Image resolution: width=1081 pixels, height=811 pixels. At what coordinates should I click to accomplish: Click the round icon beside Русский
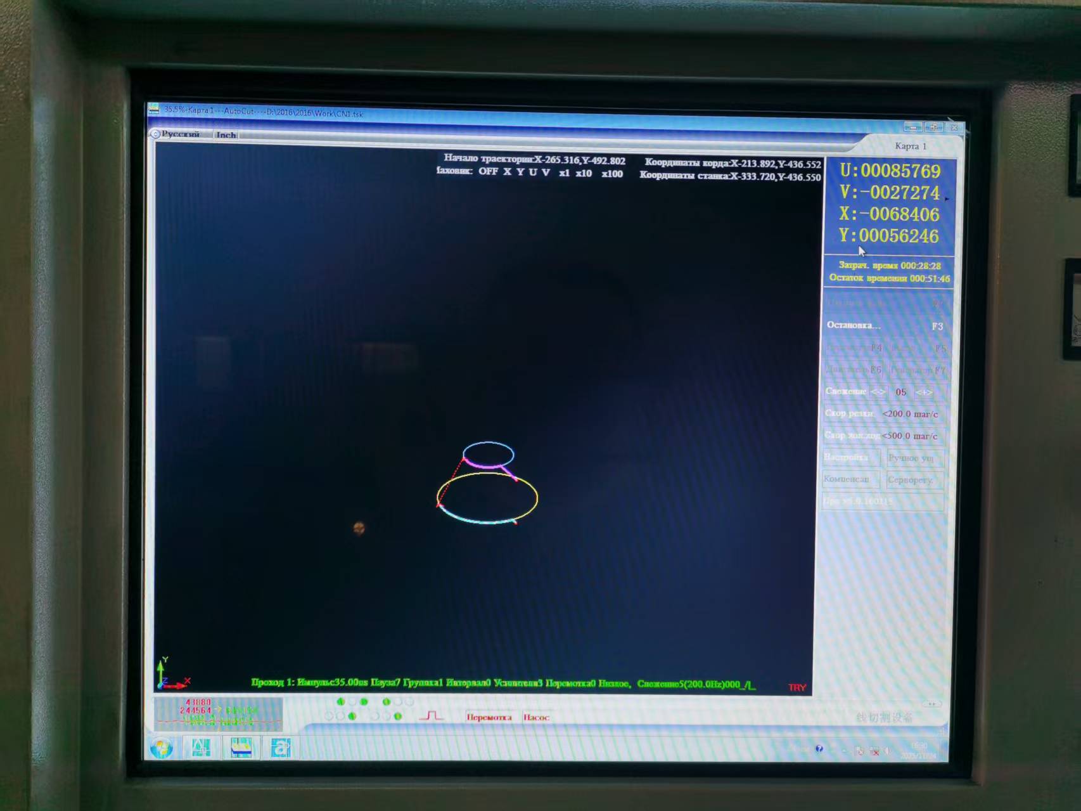[x=155, y=134]
